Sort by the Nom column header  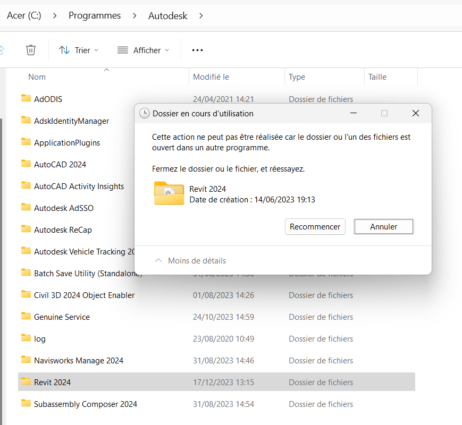[37, 77]
